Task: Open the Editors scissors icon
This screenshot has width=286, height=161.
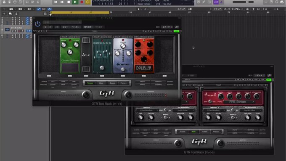Action: pos(38,2)
